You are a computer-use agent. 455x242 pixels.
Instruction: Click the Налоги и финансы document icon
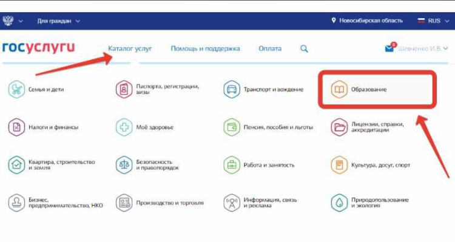(16, 127)
